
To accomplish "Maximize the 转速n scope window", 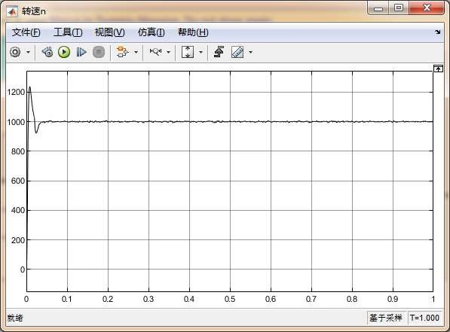I will point(399,8).
